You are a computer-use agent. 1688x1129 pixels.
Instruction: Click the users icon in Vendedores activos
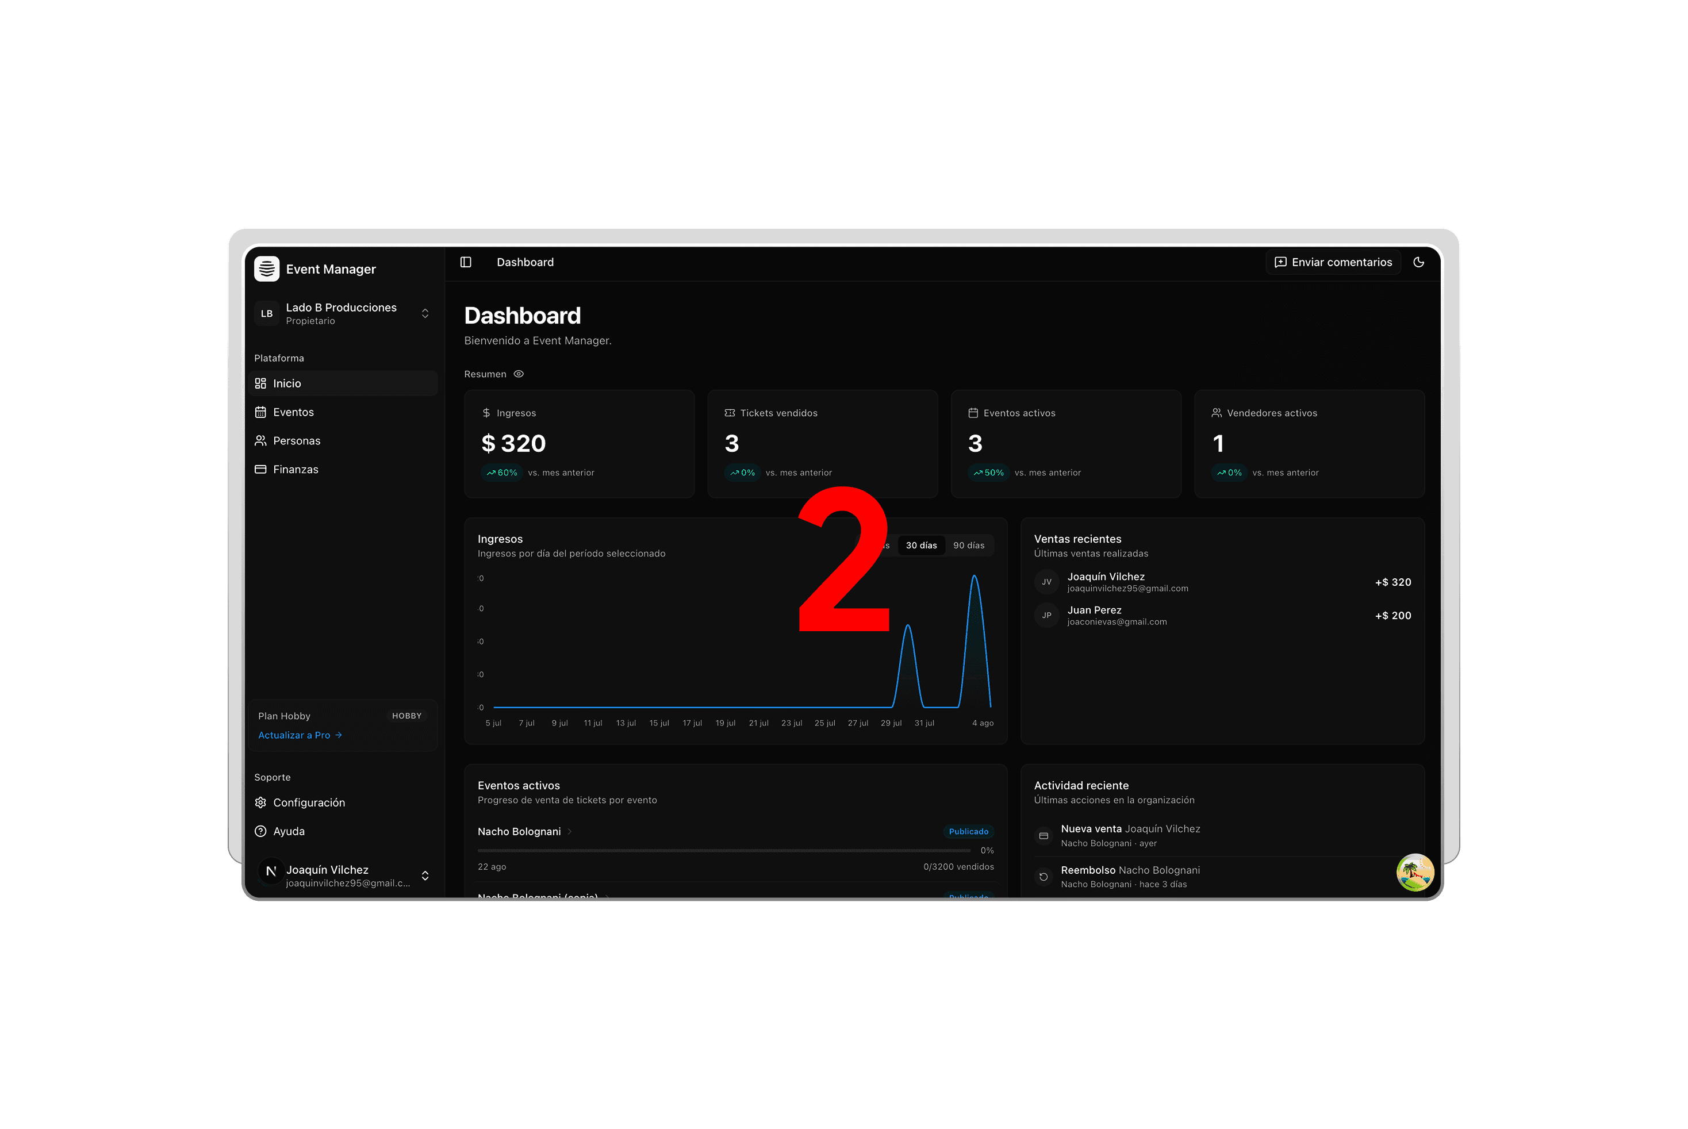pyautogui.click(x=1217, y=413)
